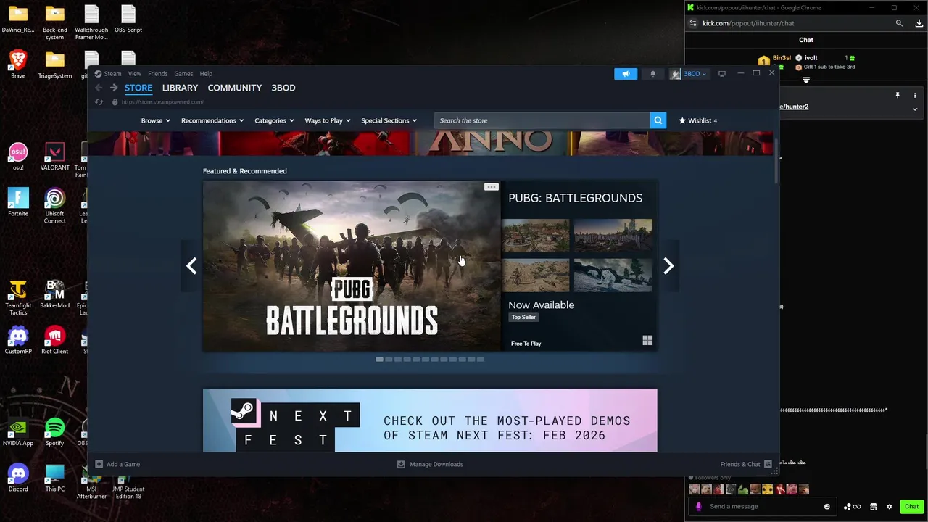The width and height of the screenshot is (928, 522).
Task: Open the View menu
Action: [x=135, y=73]
